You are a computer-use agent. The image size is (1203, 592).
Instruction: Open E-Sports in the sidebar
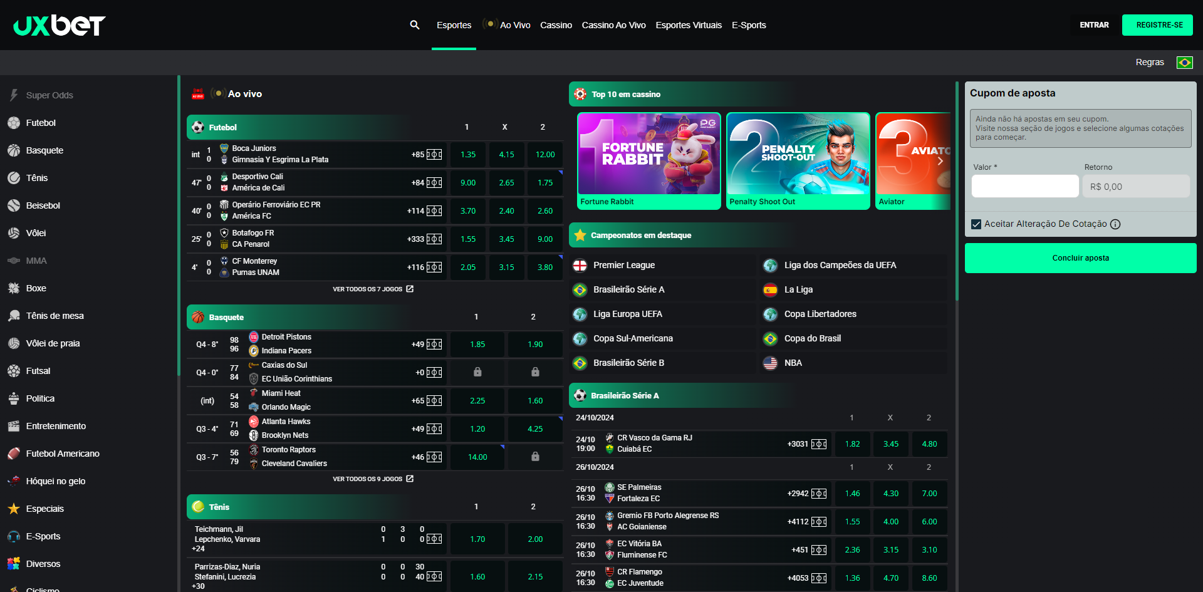[x=43, y=536]
